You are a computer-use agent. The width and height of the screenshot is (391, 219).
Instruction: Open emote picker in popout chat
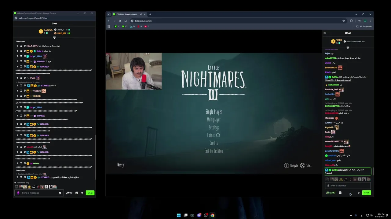click(x=60, y=193)
